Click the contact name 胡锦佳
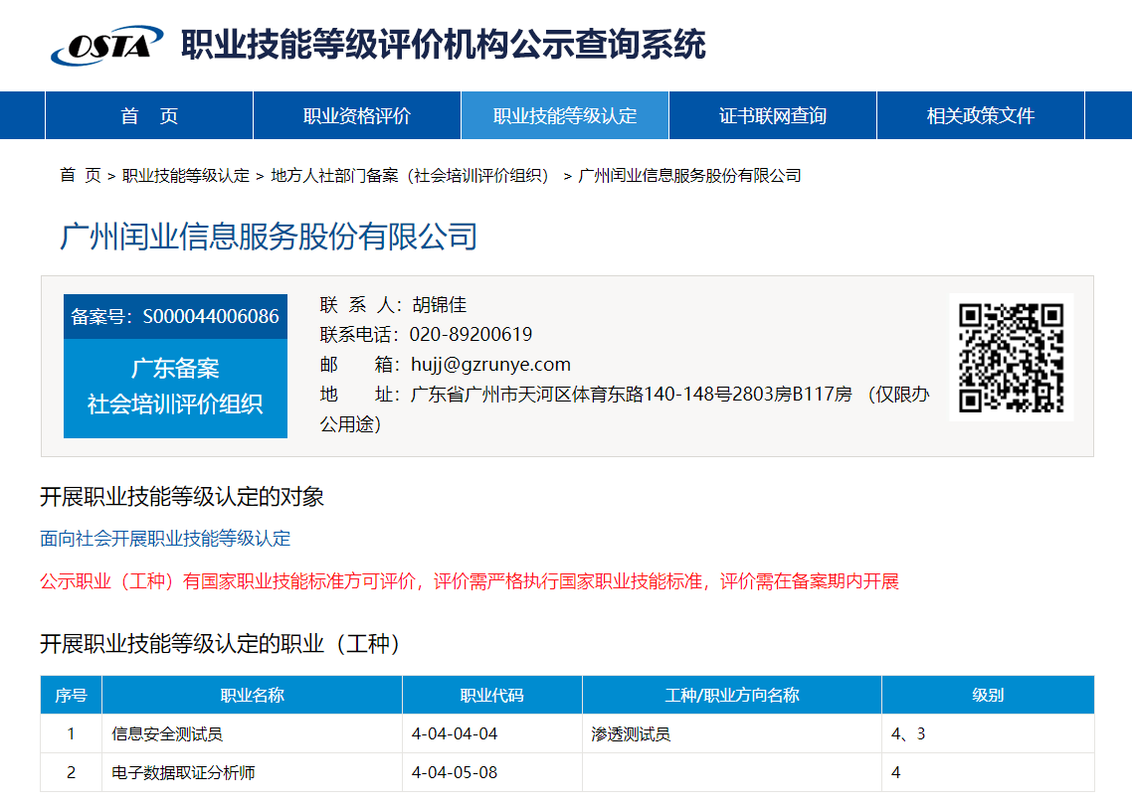The height and width of the screenshot is (806, 1132). [440, 304]
